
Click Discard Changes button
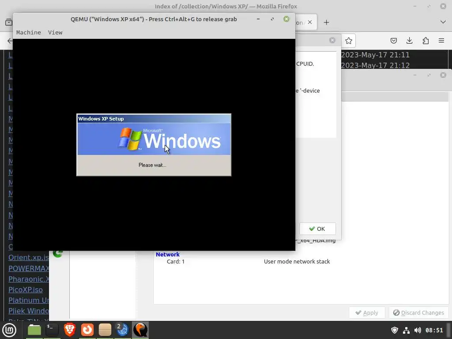pyautogui.click(x=418, y=313)
